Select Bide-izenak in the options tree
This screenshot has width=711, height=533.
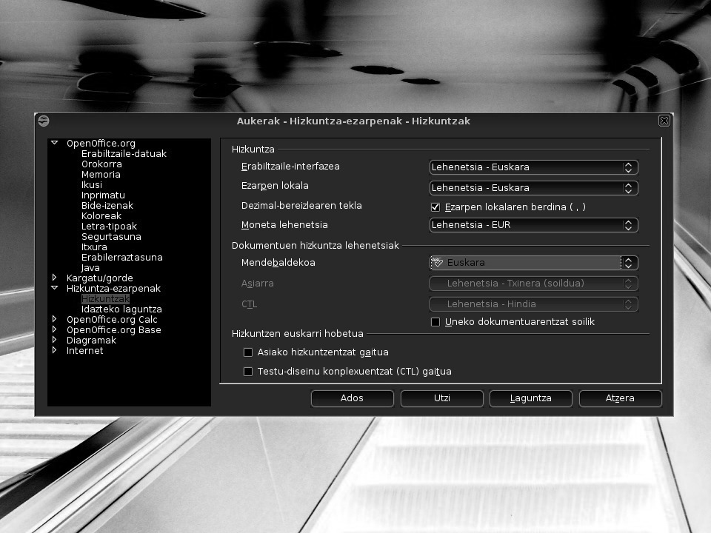click(x=107, y=206)
